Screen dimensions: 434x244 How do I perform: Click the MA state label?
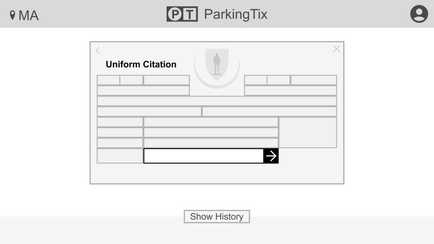pos(28,15)
